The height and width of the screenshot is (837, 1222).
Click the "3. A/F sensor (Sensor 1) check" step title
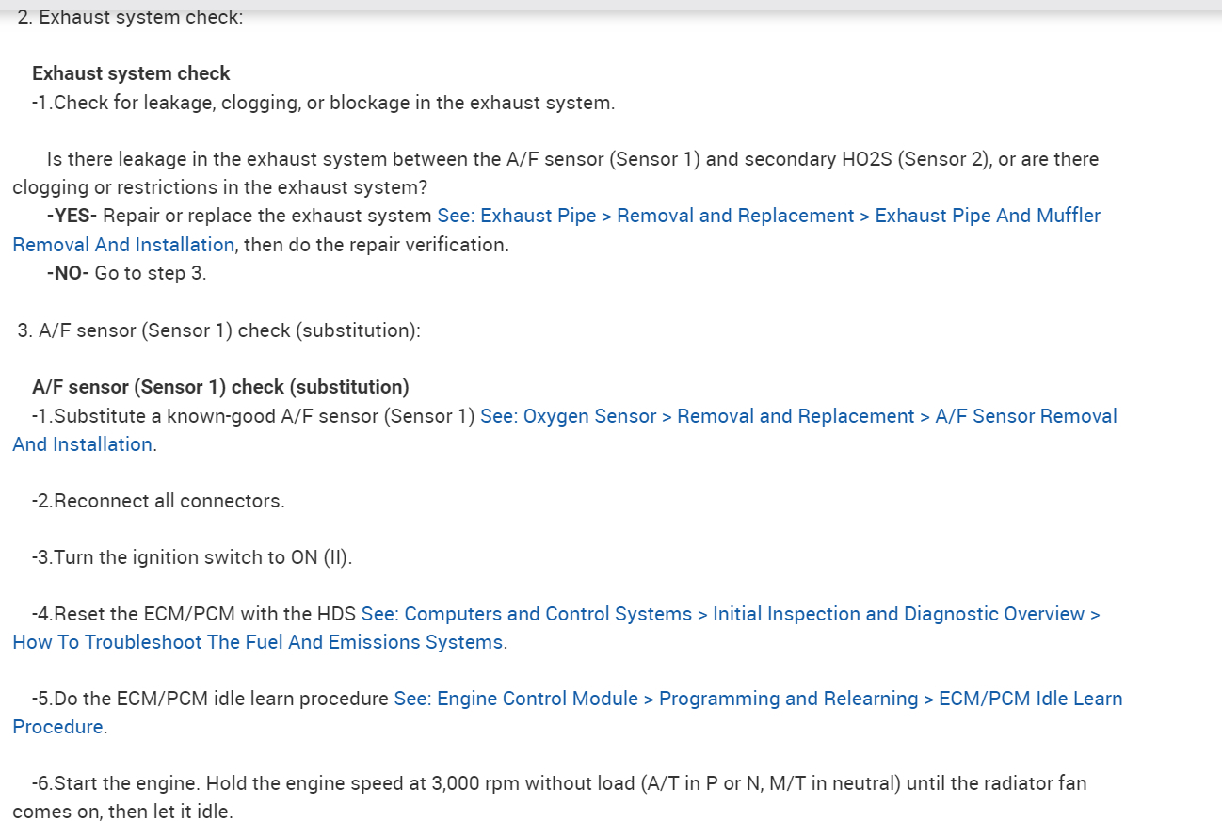point(218,330)
